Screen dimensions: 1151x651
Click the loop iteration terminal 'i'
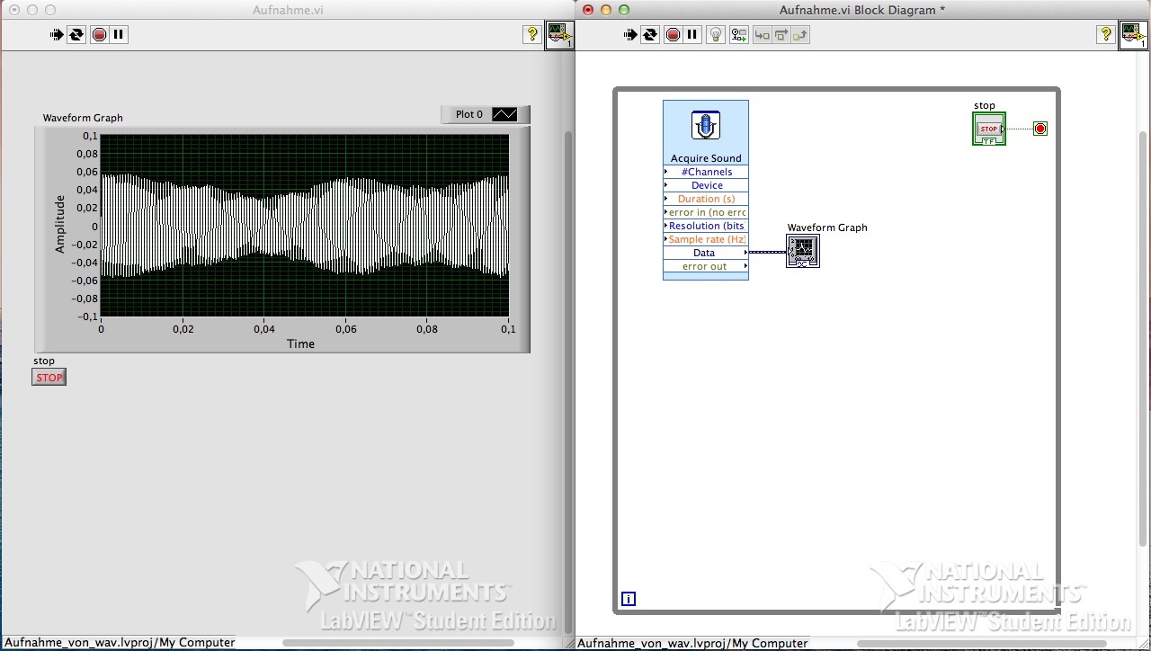tap(629, 599)
